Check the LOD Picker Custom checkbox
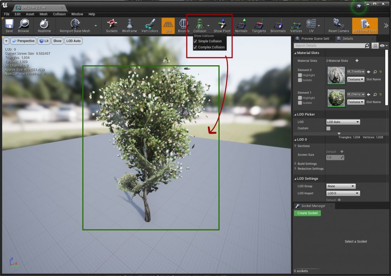This screenshot has height=276, width=391. coord(328,128)
